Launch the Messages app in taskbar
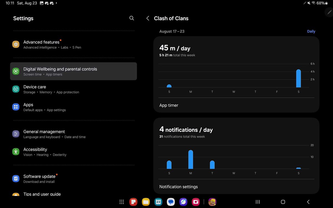Image resolution: width=333 pixels, height=208 pixels. click(x=171, y=202)
